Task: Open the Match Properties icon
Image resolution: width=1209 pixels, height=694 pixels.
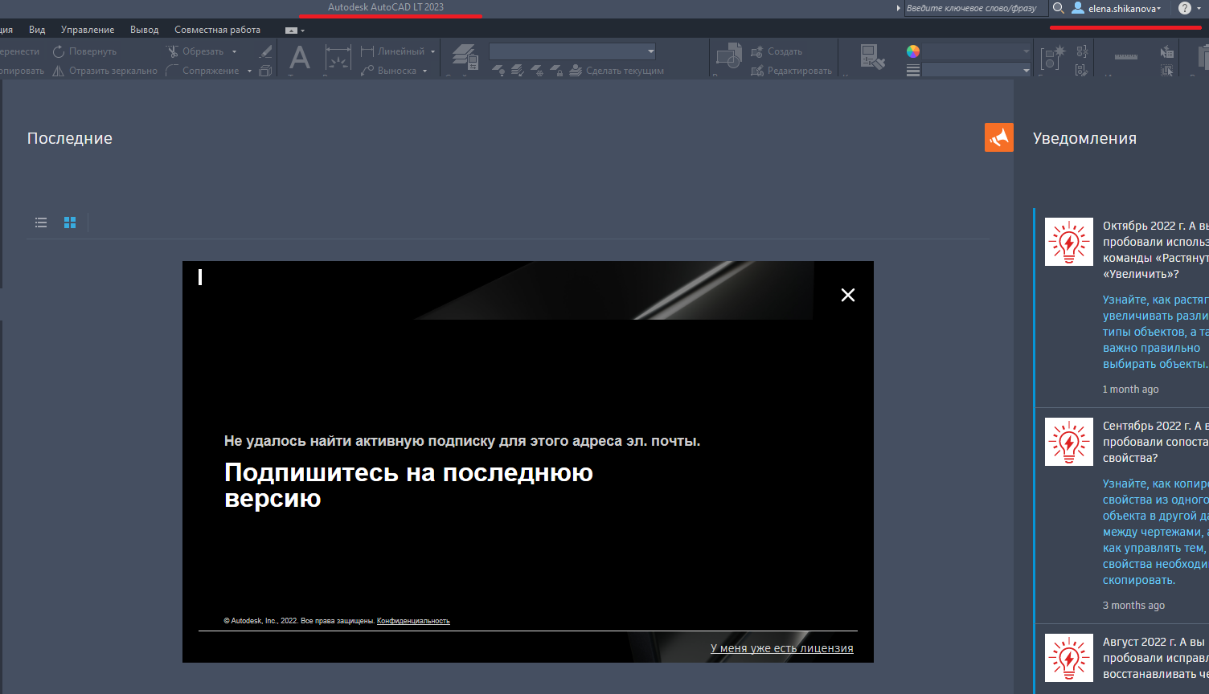Action: 872,57
